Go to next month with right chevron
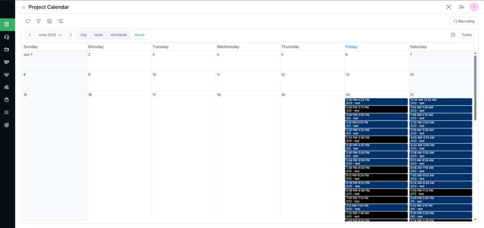Screen dimensions: 484x228 [x=71, y=35]
